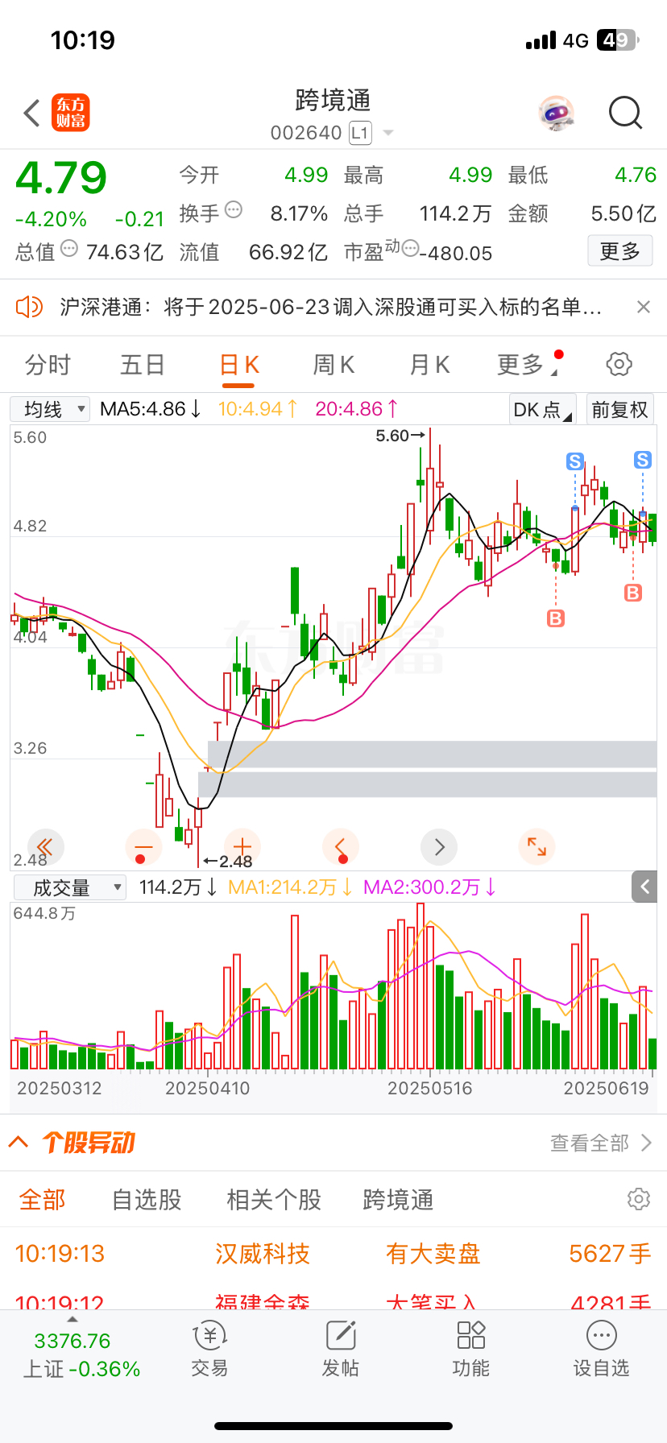The height and width of the screenshot is (1443, 667).
Task: Move chart left with red arrow
Action: click(340, 847)
